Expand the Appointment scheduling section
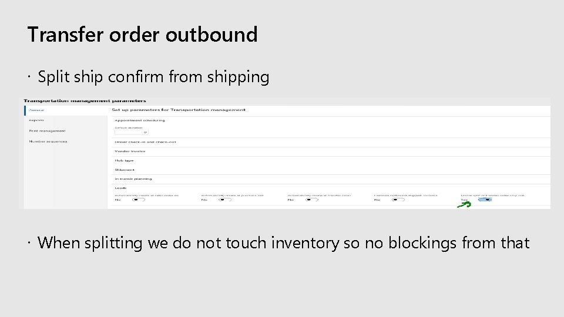Image resolution: width=564 pixels, height=317 pixels. coord(140,120)
